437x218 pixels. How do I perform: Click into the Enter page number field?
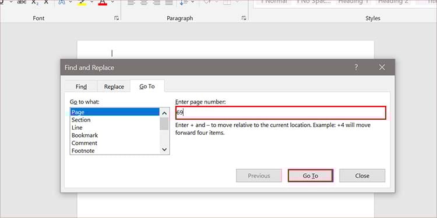coord(281,113)
